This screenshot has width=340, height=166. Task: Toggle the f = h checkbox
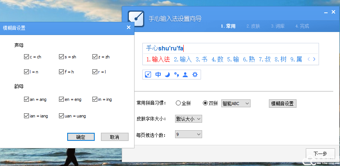(x=66, y=72)
